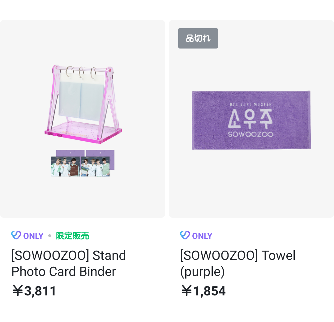Tap the group photo cards below the binder

click(80, 167)
